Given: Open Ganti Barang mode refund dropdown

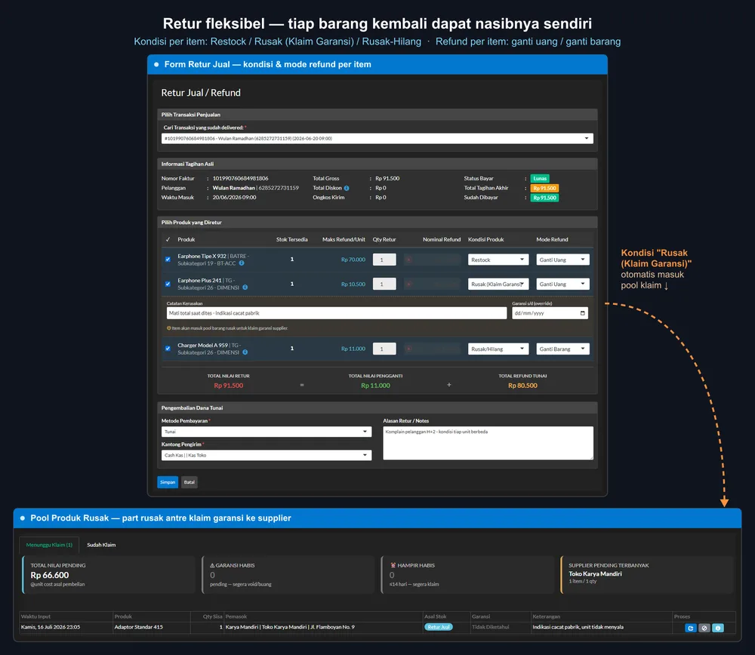Looking at the screenshot, I should pyautogui.click(x=562, y=349).
